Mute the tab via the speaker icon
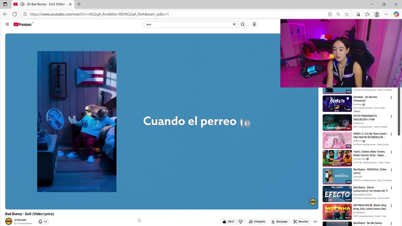 22,4
